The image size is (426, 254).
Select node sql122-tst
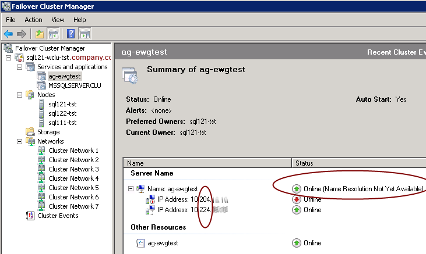62,113
